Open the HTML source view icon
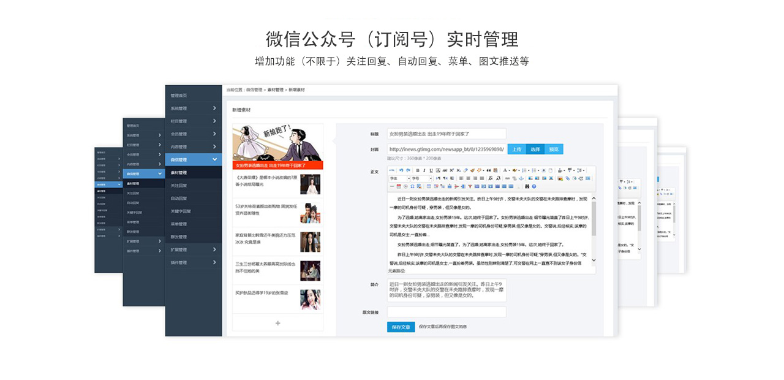The image size is (784, 380). pyautogui.click(x=392, y=170)
